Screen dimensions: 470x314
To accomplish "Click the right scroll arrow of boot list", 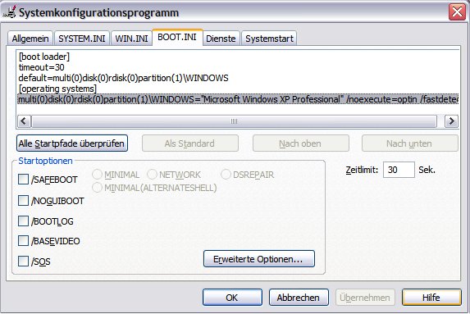I will pos(451,121).
